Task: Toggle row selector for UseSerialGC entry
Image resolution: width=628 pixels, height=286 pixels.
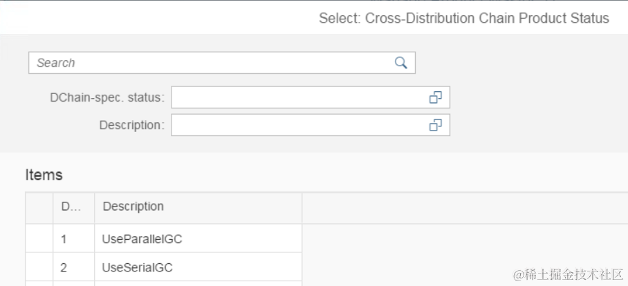Action: point(39,267)
